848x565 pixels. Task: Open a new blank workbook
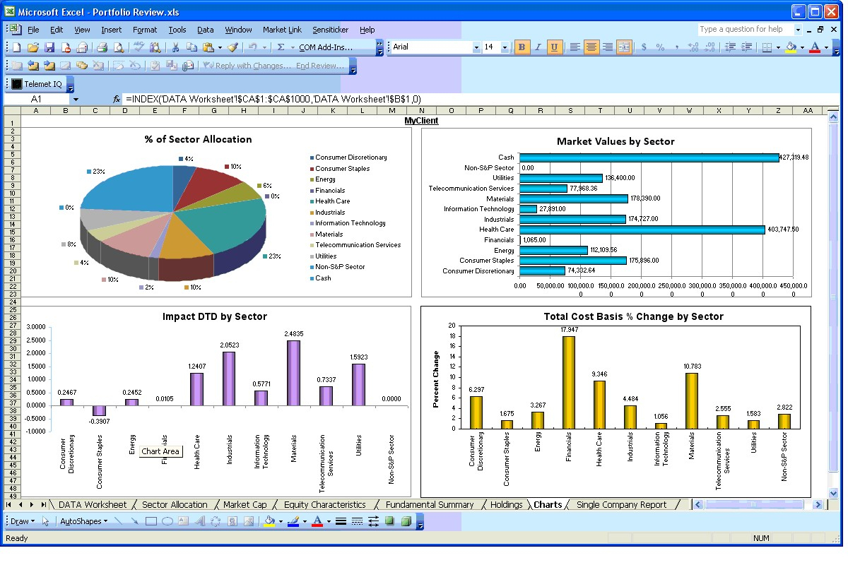click(x=16, y=47)
